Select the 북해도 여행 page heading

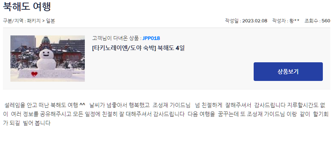[x=27, y=6]
